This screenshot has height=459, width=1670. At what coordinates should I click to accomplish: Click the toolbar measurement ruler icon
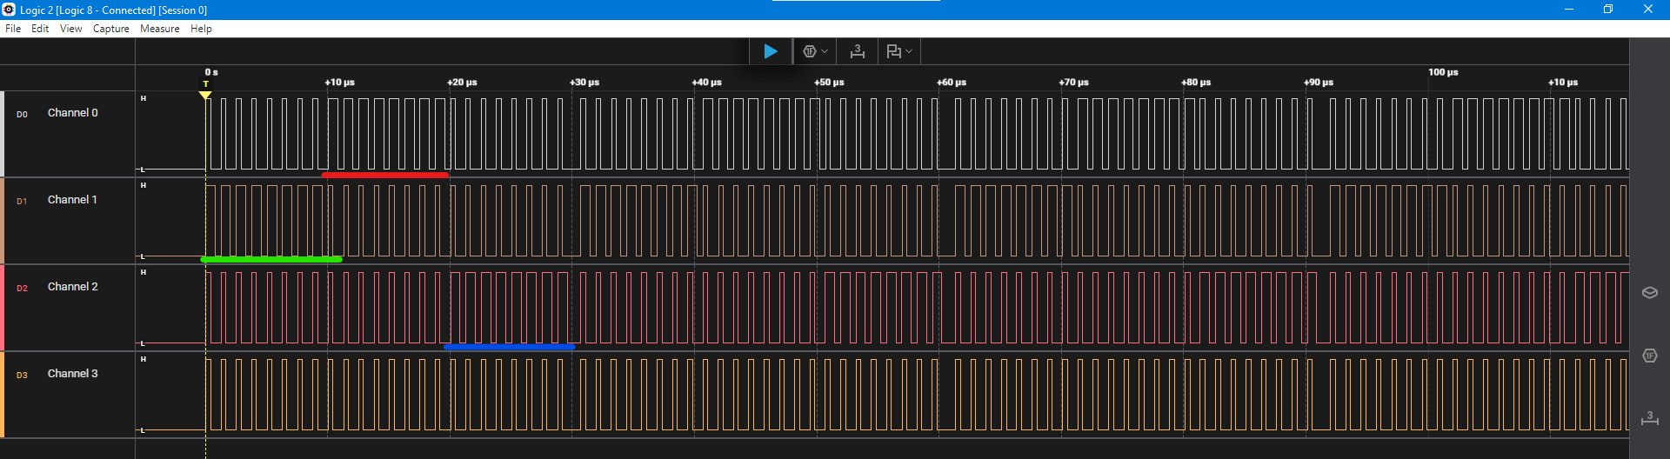pos(857,51)
